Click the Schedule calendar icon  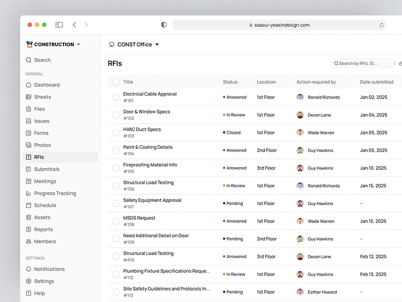click(x=28, y=205)
